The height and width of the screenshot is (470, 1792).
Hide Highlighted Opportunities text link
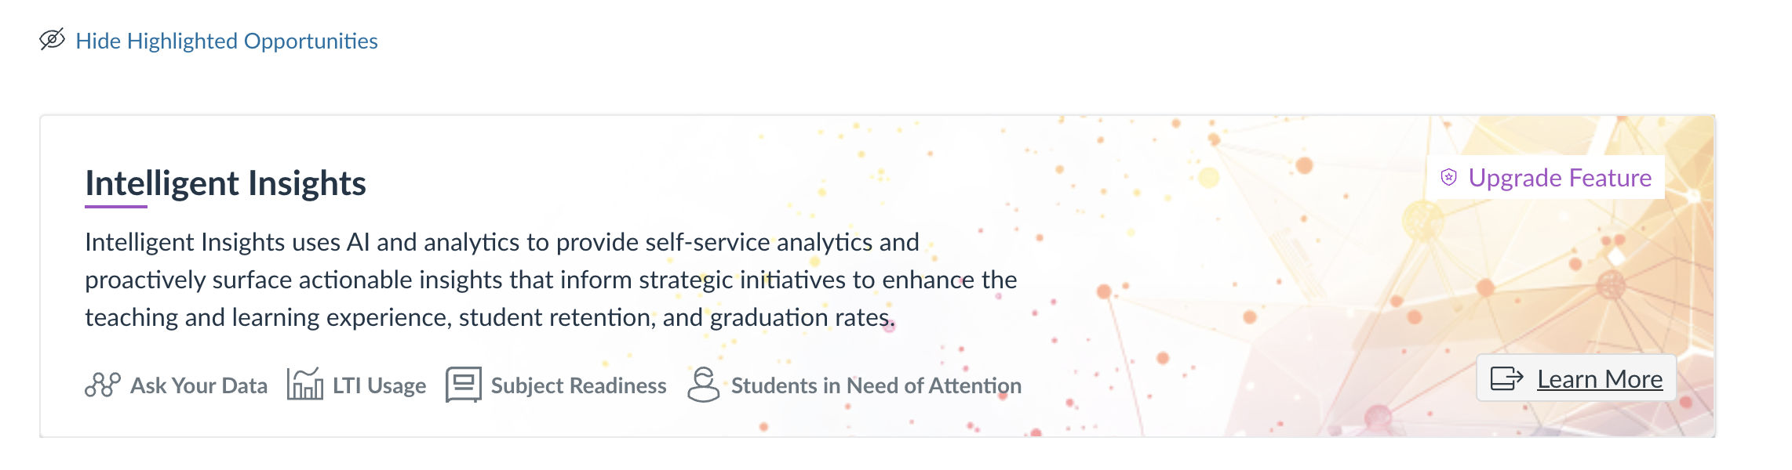pos(226,41)
